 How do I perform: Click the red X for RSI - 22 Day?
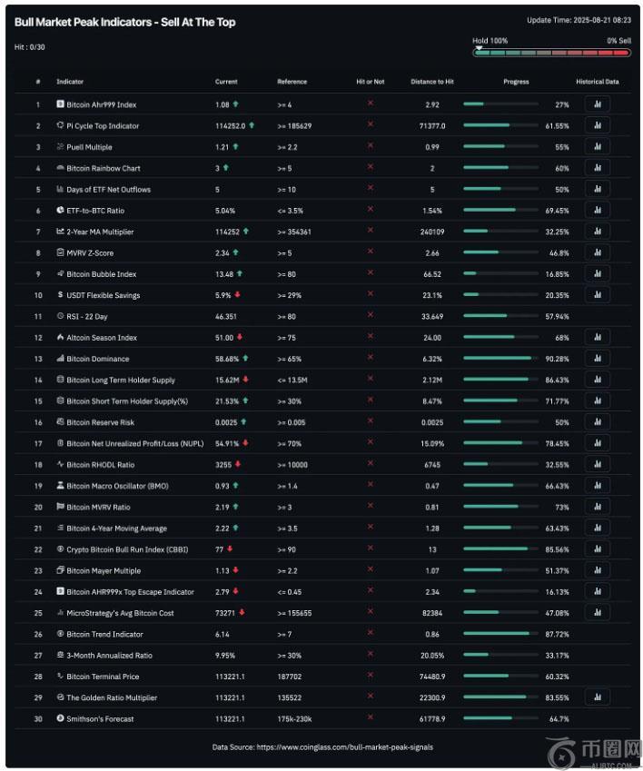370,316
